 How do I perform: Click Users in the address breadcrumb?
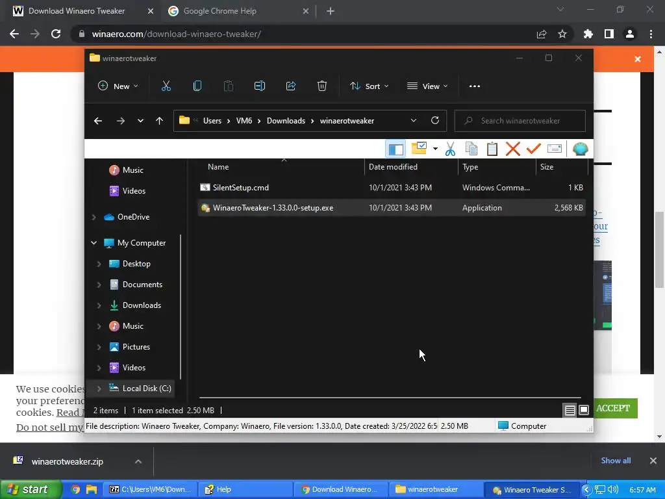[212, 121]
